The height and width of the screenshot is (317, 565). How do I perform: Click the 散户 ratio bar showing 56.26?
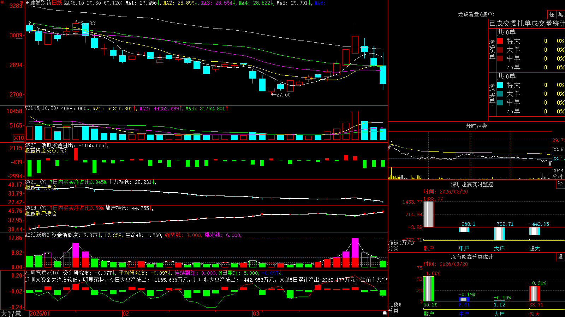pyautogui.click(x=429, y=289)
